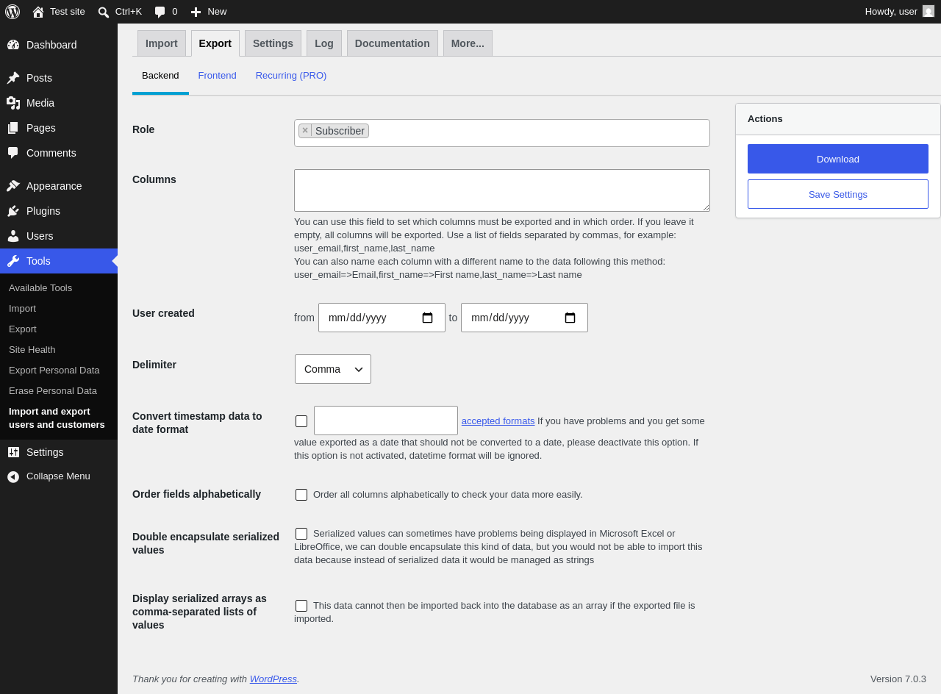Click the Appearance paintbrush icon
The width and height of the screenshot is (941, 694).
point(13,186)
